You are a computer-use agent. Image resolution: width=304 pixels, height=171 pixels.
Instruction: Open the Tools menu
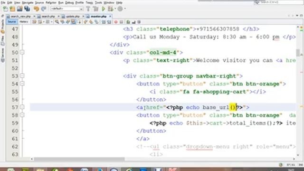click(x=98, y=3)
